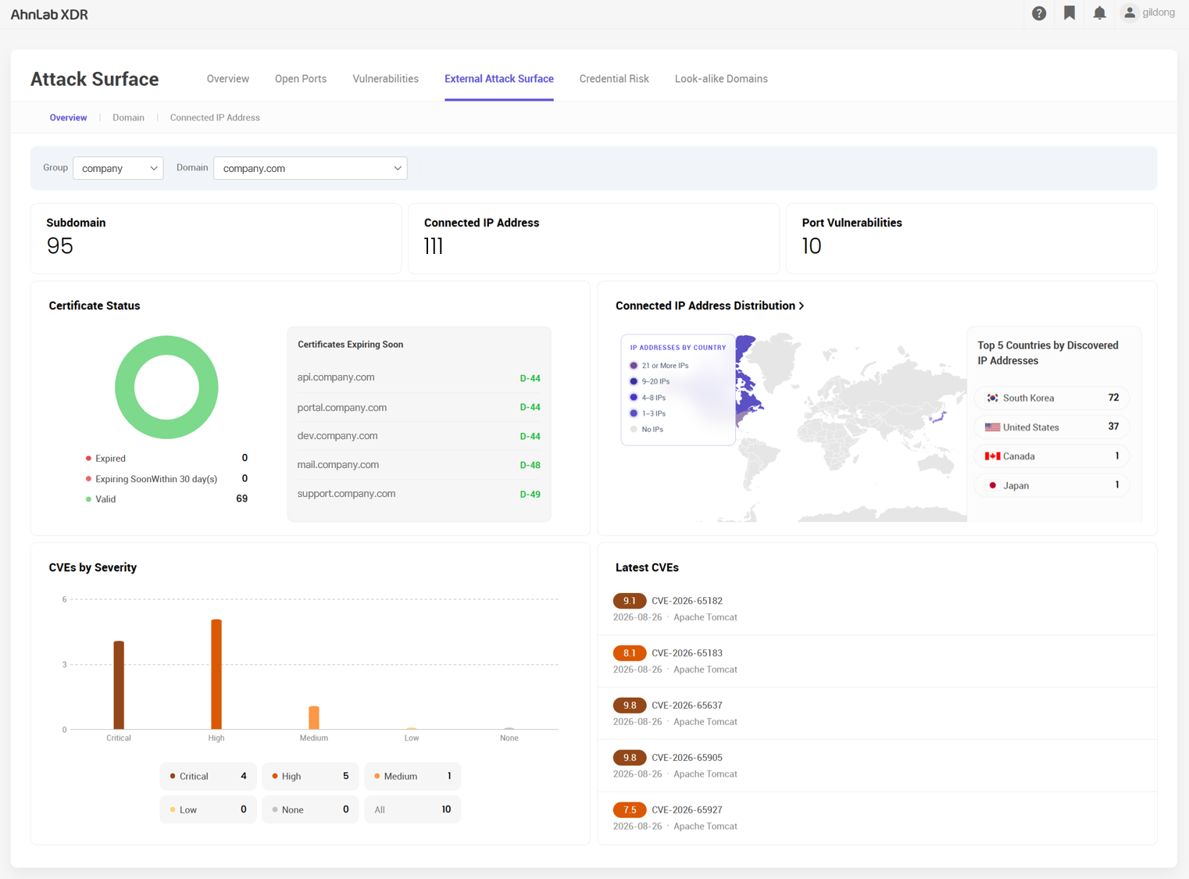Click the None 0 legend chip
This screenshot has height=879, width=1189.
click(x=310, y=810)
